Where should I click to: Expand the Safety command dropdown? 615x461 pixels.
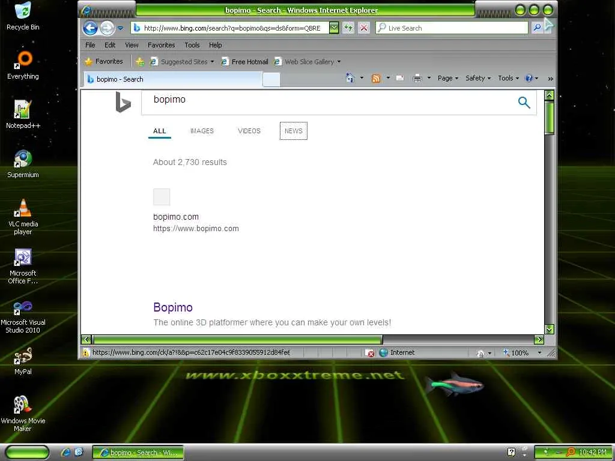478,78
